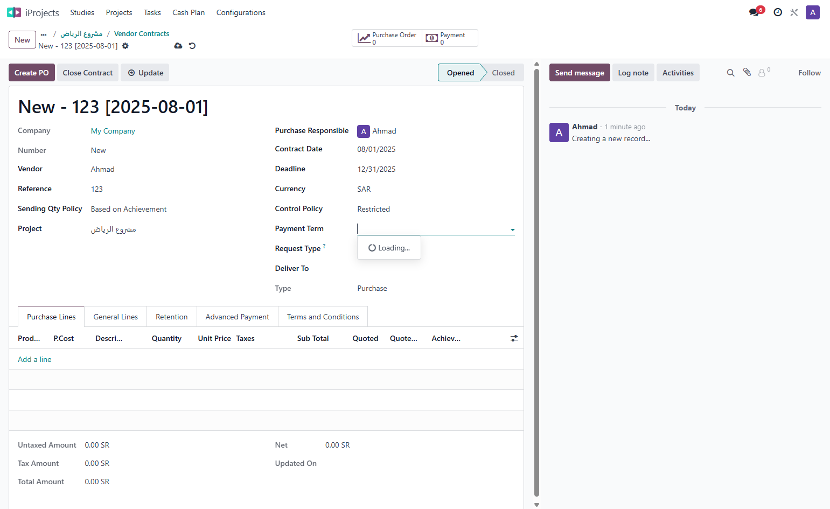Switch to the Advanced Payment tab
Image resolution: width=830 pixels, height=509 pixels.
238,317
